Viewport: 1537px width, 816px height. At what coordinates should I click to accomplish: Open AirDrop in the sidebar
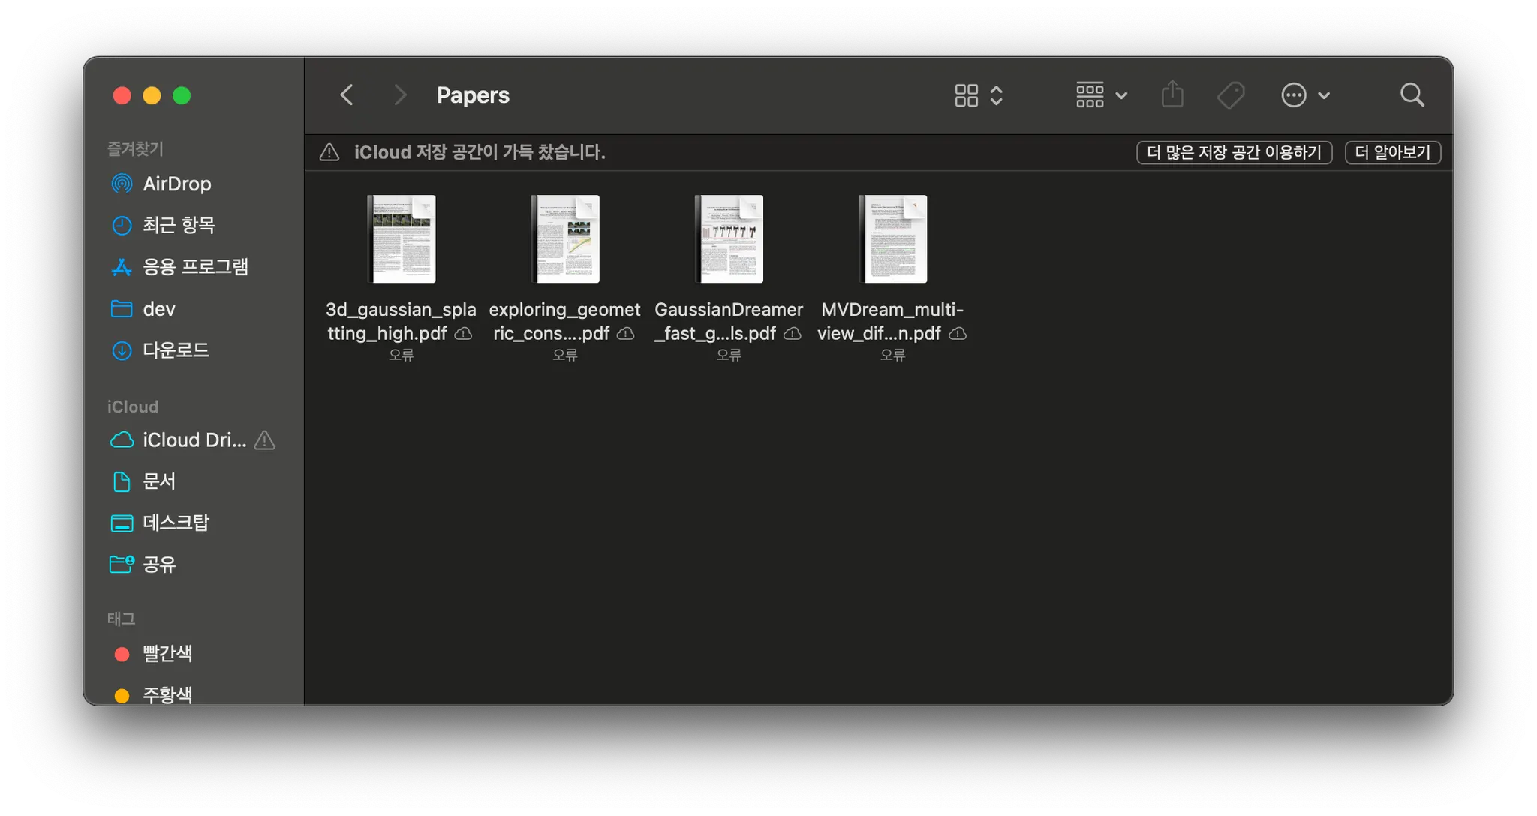[176, 184]
